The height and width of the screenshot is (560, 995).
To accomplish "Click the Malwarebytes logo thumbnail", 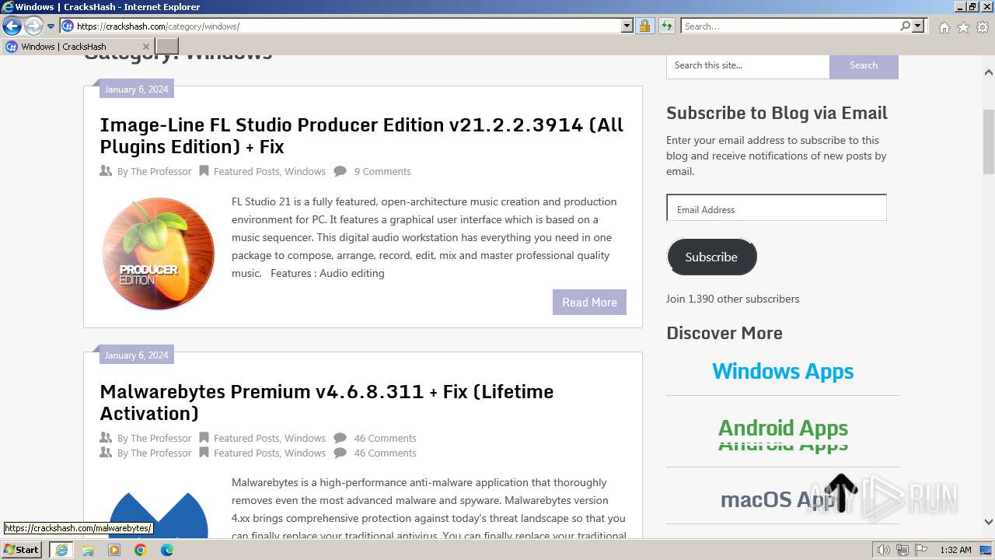I will coord(159,515).
